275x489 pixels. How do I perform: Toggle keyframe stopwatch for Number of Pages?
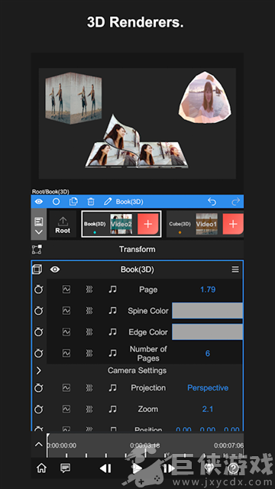point(39,353)
